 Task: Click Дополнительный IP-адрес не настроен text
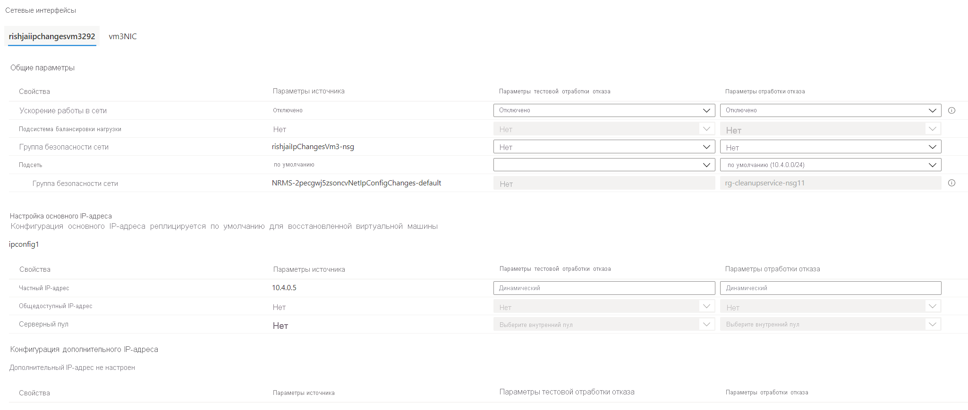point(72,368)
